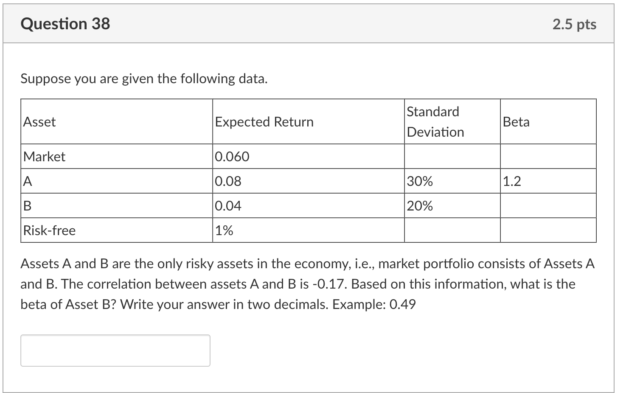Click the 0.08 expected return cell
The image size is (640, 393).
tap(308, 181)
